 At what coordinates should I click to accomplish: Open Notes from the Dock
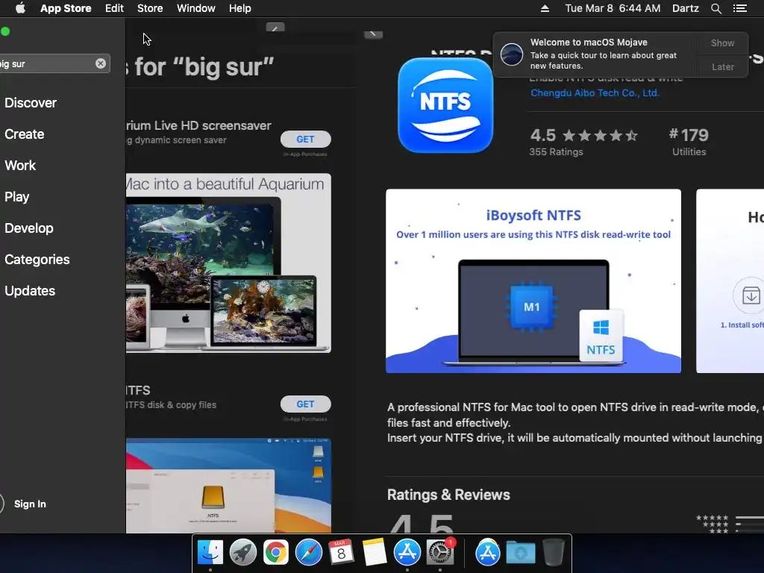click(375, 553)
